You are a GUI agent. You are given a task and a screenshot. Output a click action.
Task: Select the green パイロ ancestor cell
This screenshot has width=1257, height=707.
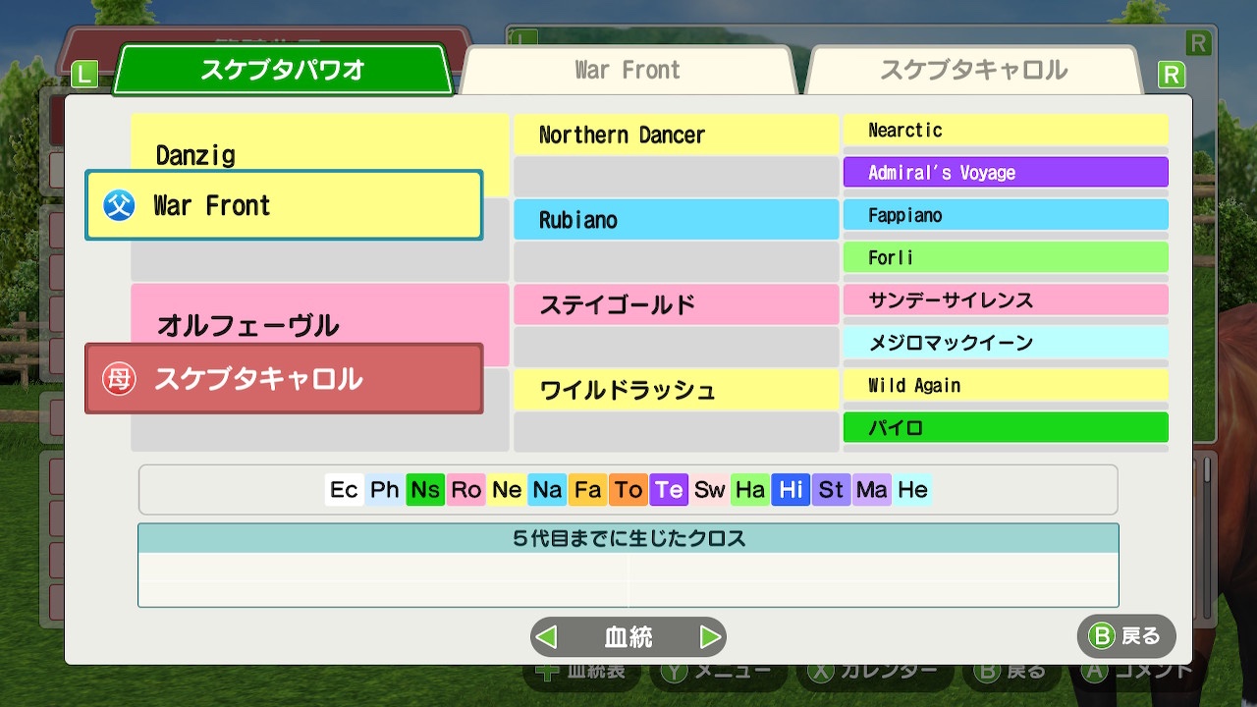coord(1006,428)
